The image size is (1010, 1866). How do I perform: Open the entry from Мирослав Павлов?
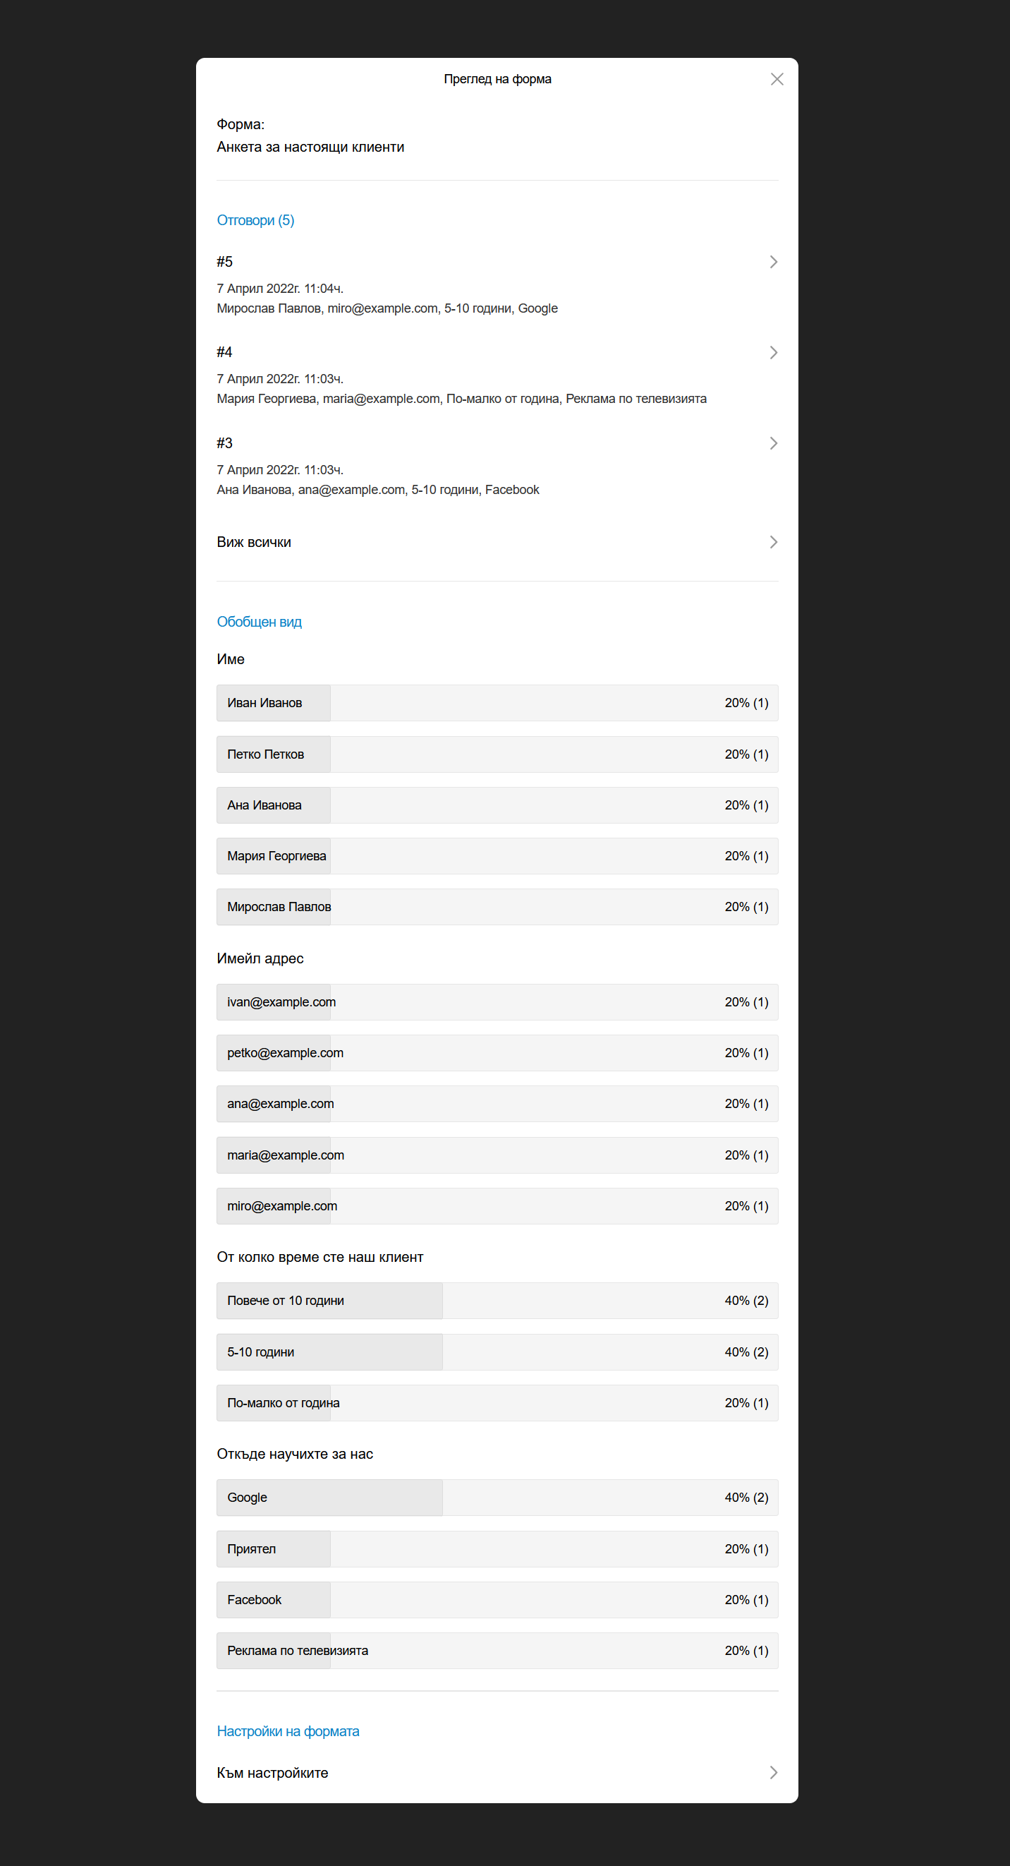[497, 284]
